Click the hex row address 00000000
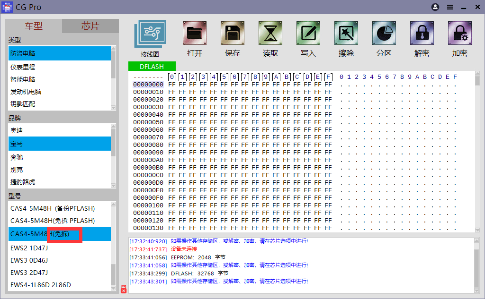The width and height of the screenshot is (485, 299). (148, 85)
